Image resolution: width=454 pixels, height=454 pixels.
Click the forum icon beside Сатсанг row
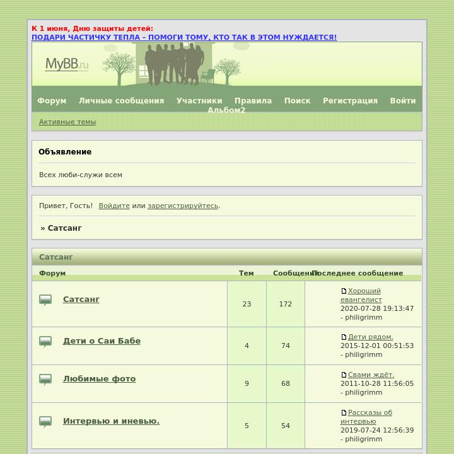click(45, 300)
